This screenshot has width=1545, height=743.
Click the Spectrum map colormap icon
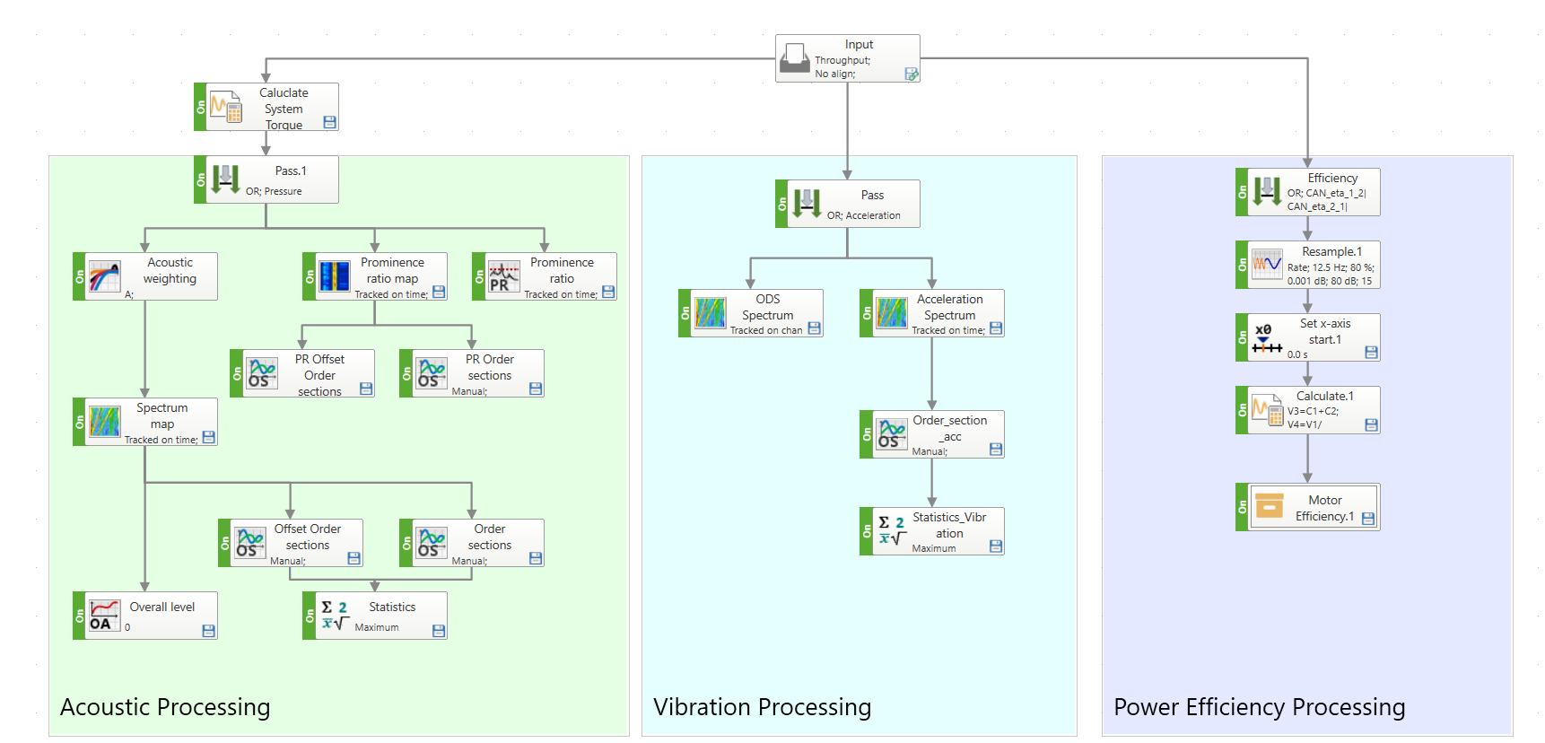pos(104,422)
